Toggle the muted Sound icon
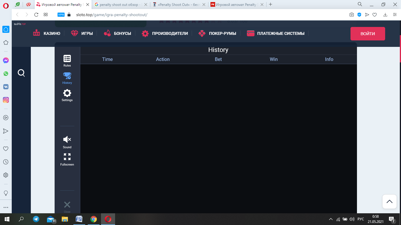 67,139
